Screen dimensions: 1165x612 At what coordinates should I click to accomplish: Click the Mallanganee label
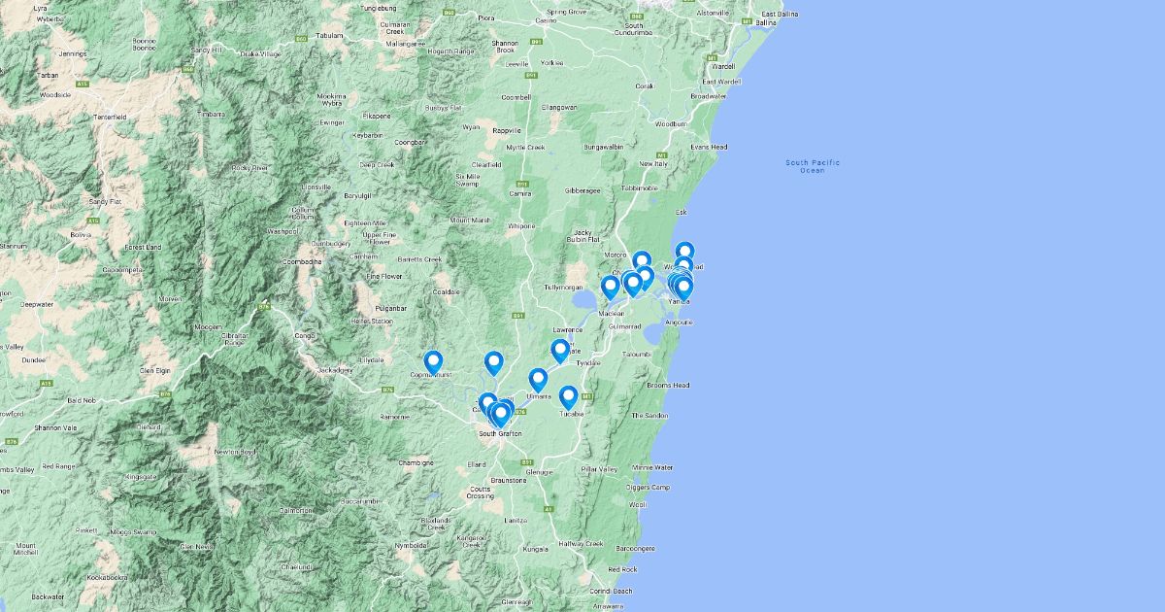pyautogui.click(x=405, y=44)
